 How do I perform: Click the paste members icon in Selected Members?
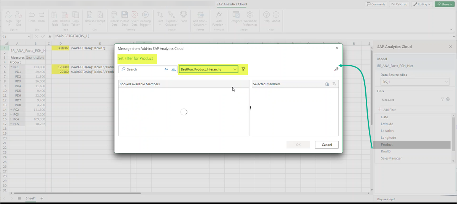pyautogui.click(x=327, y=84)
